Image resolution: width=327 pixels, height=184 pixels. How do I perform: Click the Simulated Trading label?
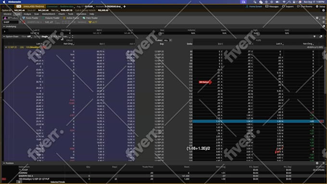click(x=33, y=6)
